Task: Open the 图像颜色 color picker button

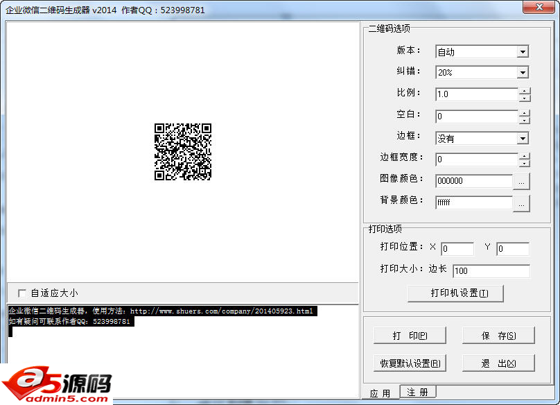Action: coord(521,182)
